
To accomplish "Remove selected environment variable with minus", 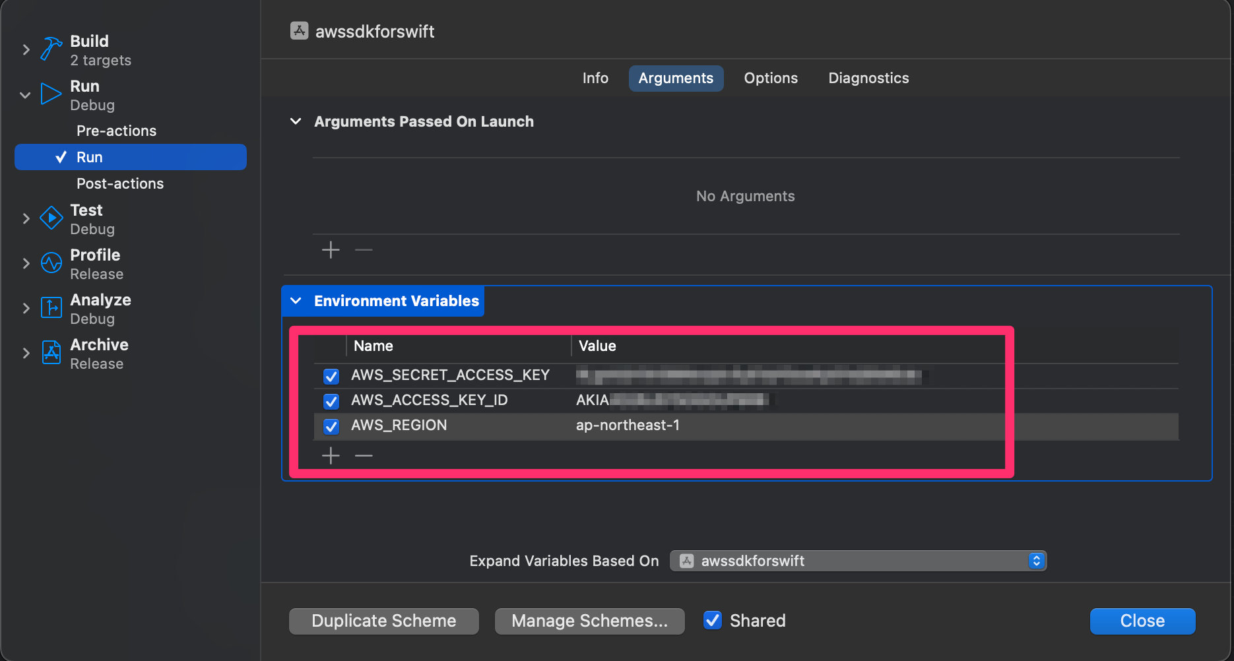I will coord(364,456).
